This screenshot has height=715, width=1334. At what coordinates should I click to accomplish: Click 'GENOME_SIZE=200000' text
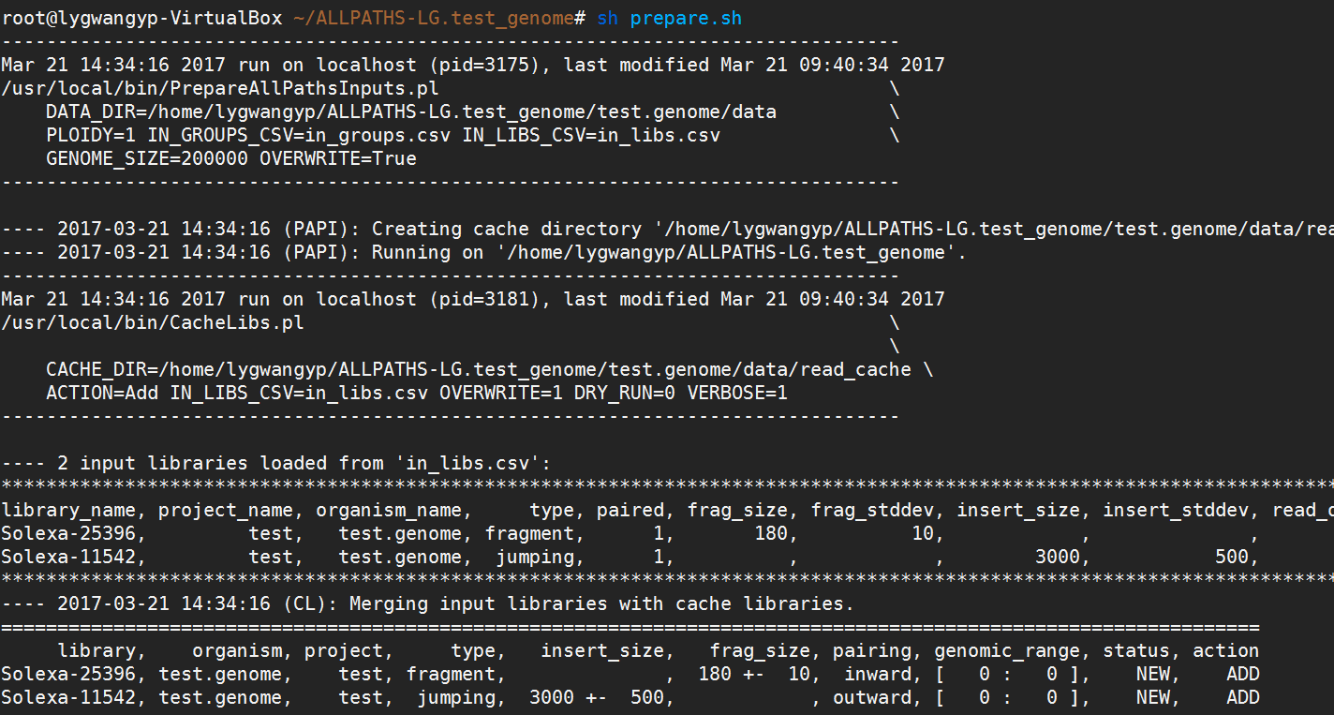tap(147, 159)
